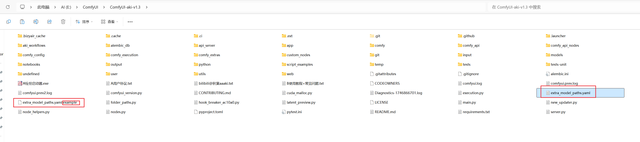
Task: Select the alembic.ini file icon
Action: (x=548, y=74)
